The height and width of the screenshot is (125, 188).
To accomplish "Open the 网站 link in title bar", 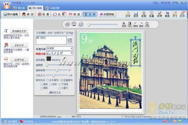I will tap(155, 3).
